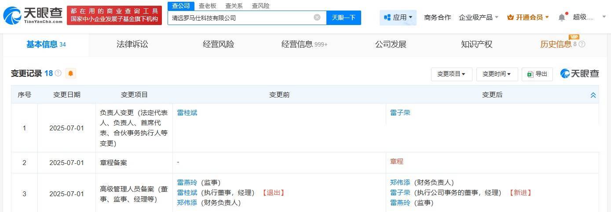The height and width of the screenshot is (212, 611).
Task: Click the 变更前 column header
Action: pyautogui.click(x=279, y=95)
